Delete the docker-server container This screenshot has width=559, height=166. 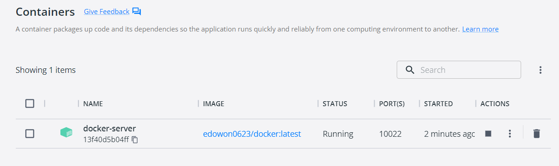(536, 134)
